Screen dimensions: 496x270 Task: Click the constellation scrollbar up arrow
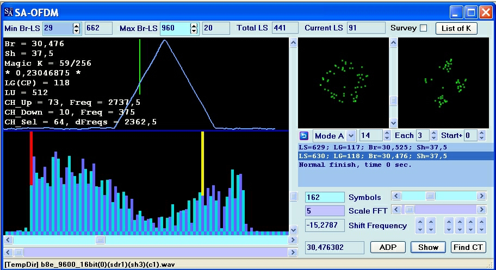tap(393, 43)
